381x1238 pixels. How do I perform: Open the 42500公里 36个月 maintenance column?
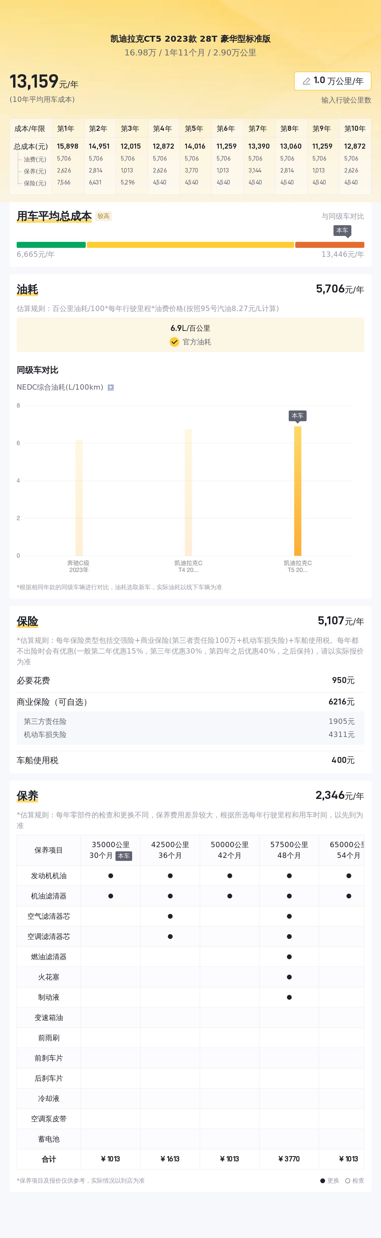pos(170,850)
